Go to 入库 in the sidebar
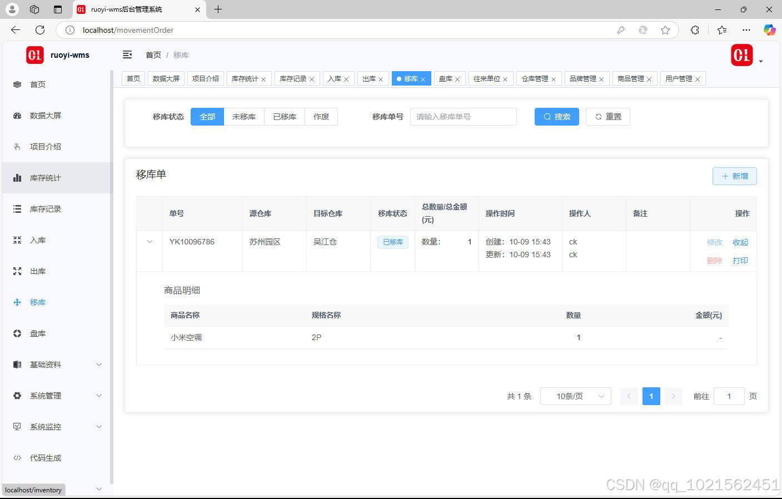 (x=38, y=240)
